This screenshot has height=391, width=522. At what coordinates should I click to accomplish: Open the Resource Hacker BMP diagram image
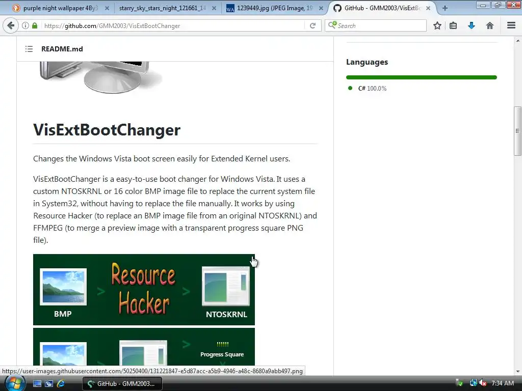click(x=144, y=290)
